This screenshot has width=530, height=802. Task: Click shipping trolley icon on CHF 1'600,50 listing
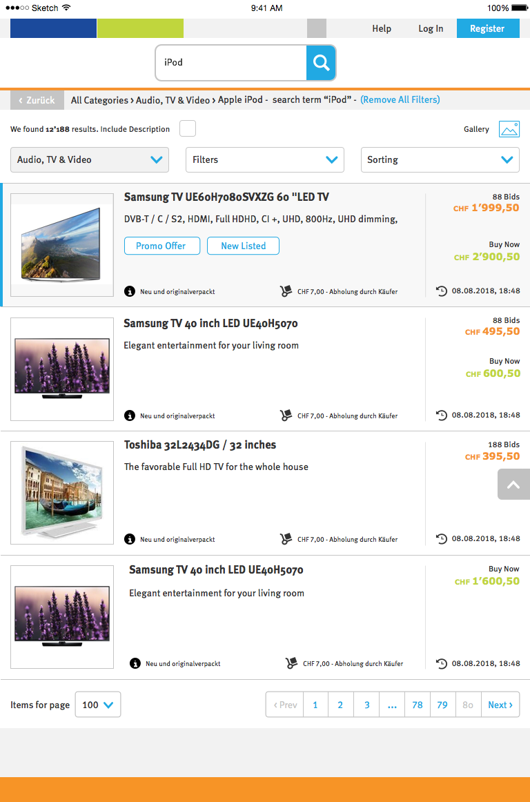tap(291, 663)
